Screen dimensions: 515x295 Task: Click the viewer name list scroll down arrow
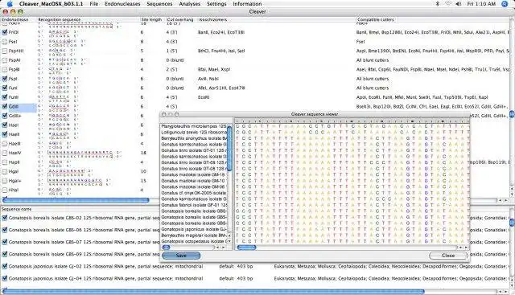[229, 241]
